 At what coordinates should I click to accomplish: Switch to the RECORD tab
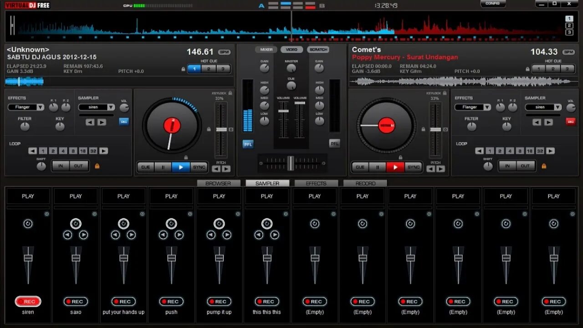pos(365,183)
